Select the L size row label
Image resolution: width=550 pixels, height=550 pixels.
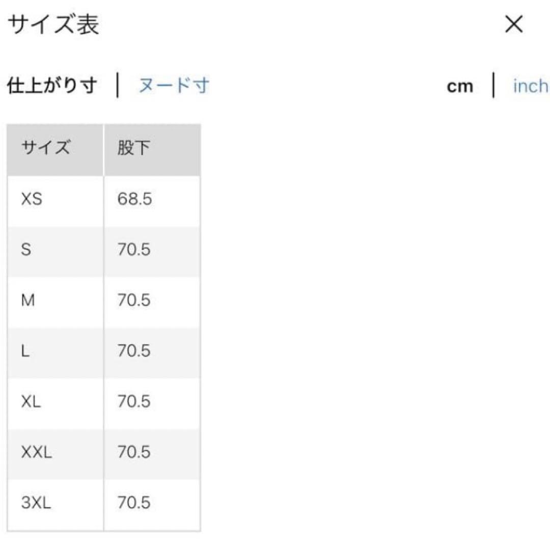[x=25, y=351]
